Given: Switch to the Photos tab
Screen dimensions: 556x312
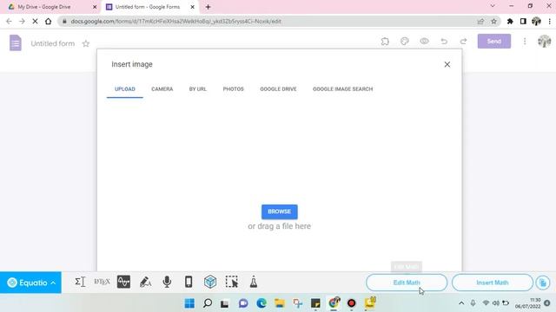Looking at the screenshot, I should [234, 89].
